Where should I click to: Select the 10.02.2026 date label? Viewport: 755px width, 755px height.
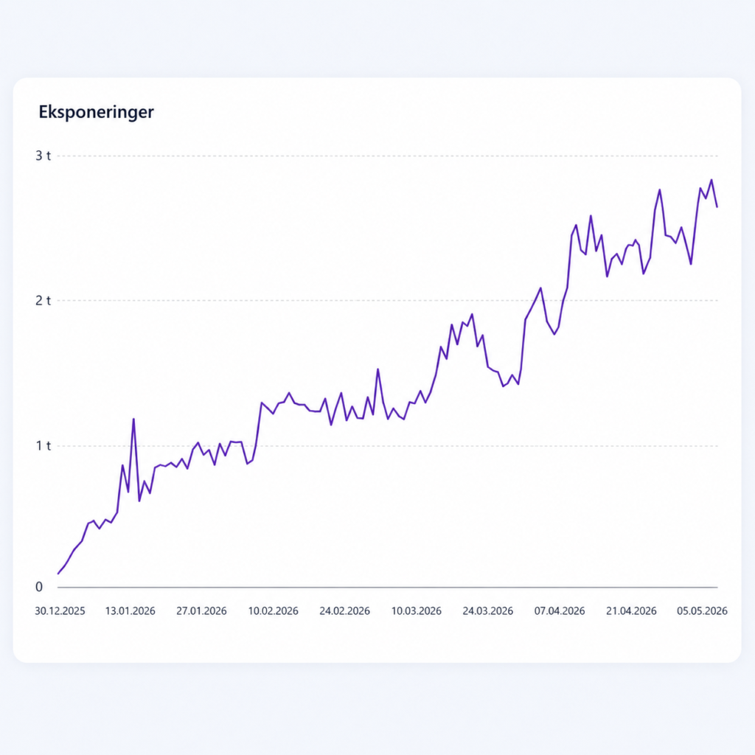pos(273,611)
